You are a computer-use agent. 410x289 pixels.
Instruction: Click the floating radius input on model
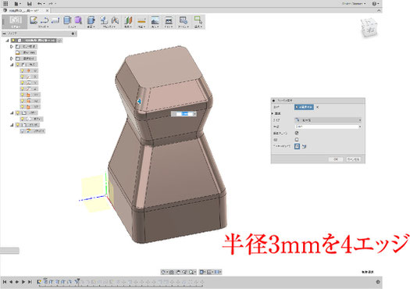(184, 114)
